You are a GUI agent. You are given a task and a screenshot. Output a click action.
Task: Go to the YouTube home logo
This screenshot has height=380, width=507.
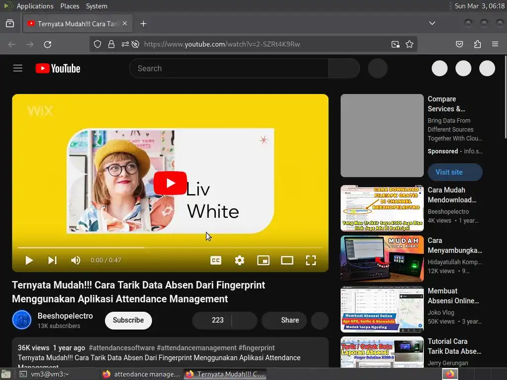[x=58, y=68]
